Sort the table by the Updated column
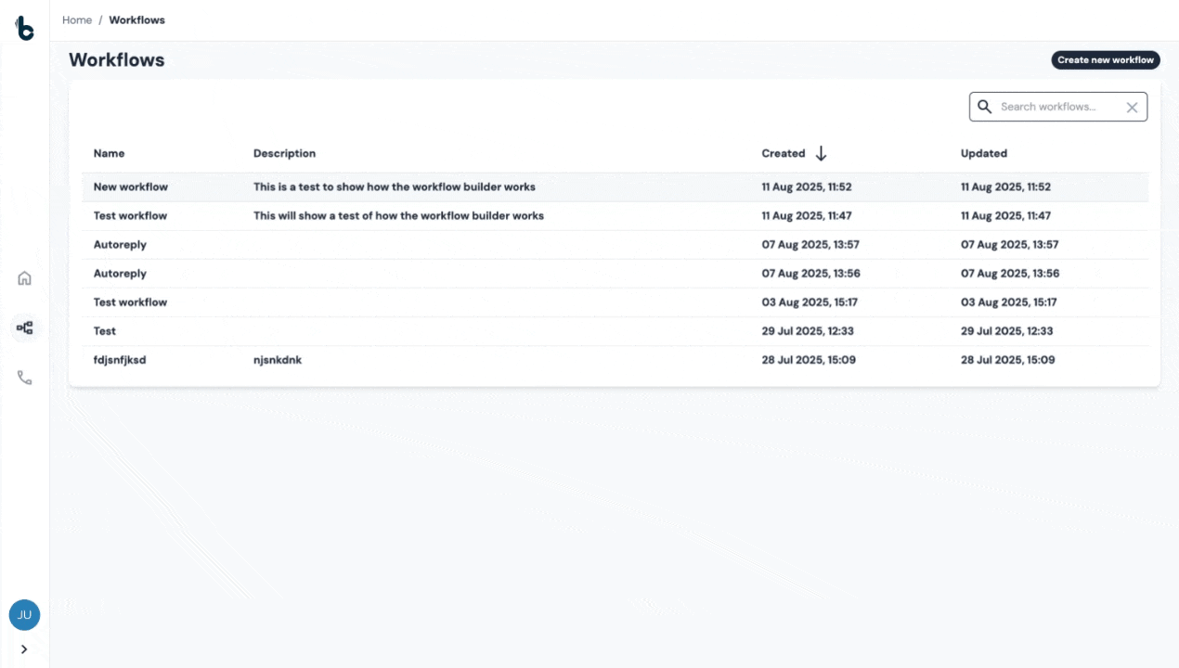Image resolution: width=1179 pixels, height=668 pixels. click(983, 153)
